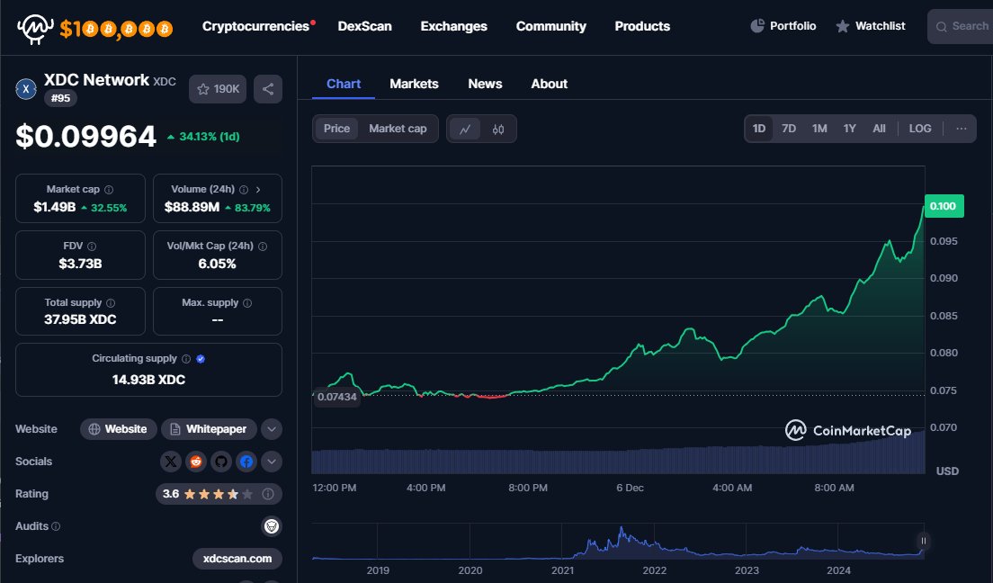Click the Search input field
993x583 pixels.
[960, 26]
